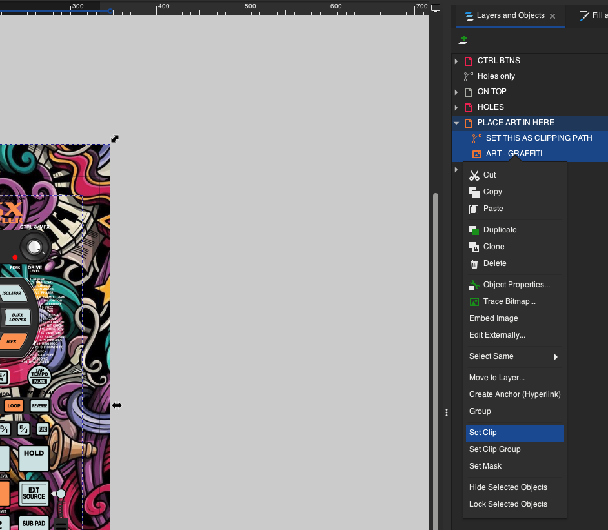Select the SET THIS AS CLIPPING PATH item

coord(538,138)
